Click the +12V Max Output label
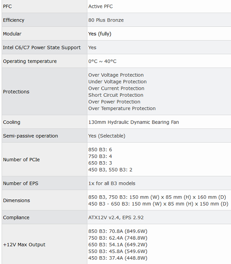Viewport: 231px width, 264px height. click(x=24, y=245)
